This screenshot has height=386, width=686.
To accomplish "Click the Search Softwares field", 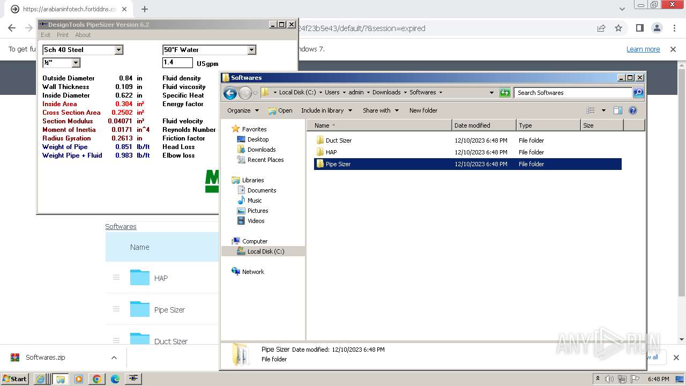I will [573, 93].
